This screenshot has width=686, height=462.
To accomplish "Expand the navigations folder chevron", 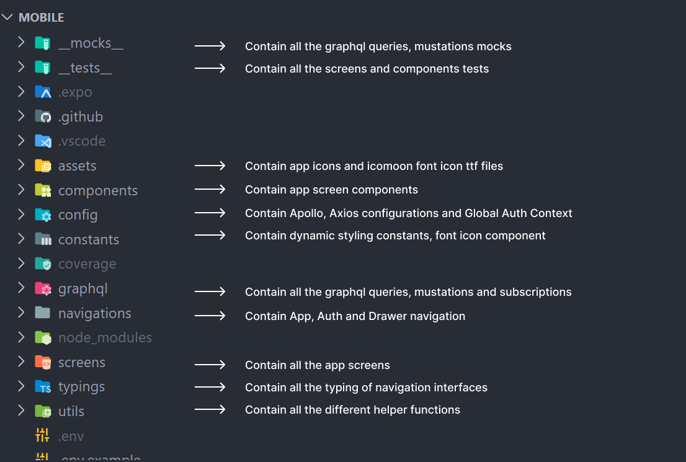I will click(x=21, y=313).
